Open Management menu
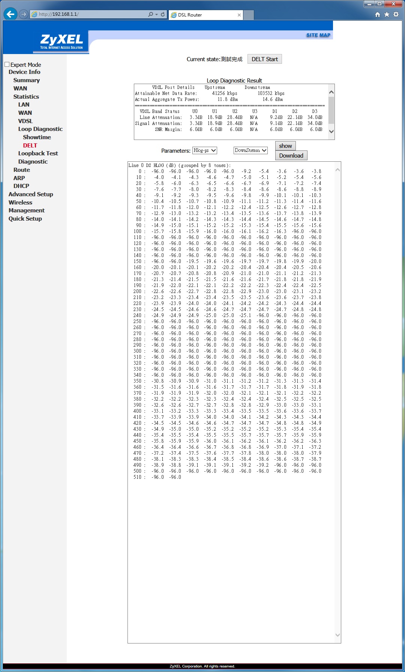The image size is (405, 672). coord(27,210)
